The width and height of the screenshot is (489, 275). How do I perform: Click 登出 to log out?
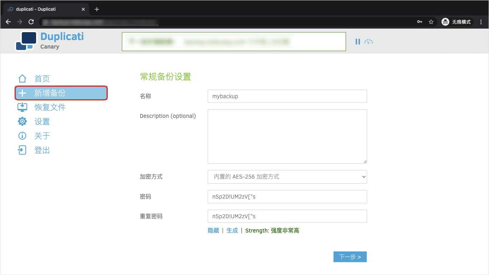click(x=42, y=150)
